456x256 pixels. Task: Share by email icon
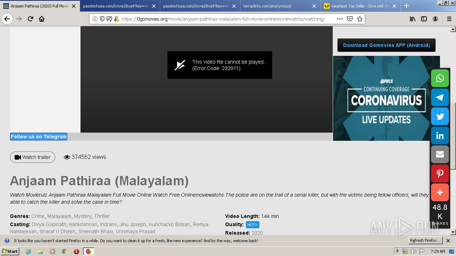click(440, 154)
